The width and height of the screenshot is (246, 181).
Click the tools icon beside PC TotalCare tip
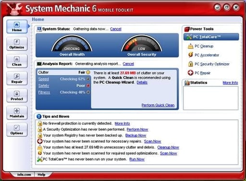40,159
